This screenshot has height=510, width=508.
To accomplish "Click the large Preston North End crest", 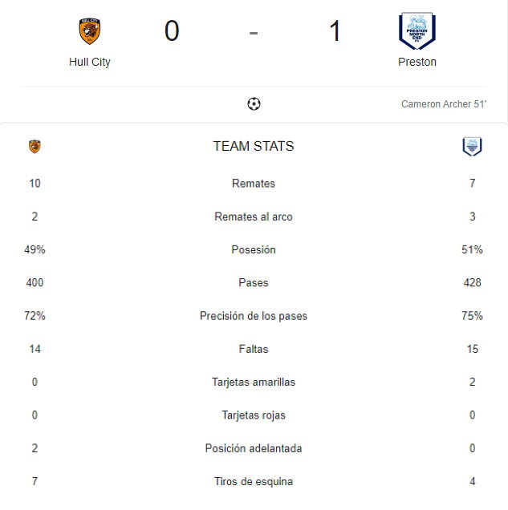I will [x=417, y=31].
